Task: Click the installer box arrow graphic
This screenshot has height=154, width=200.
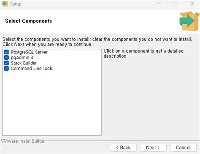Action: [x=189, y=21]
